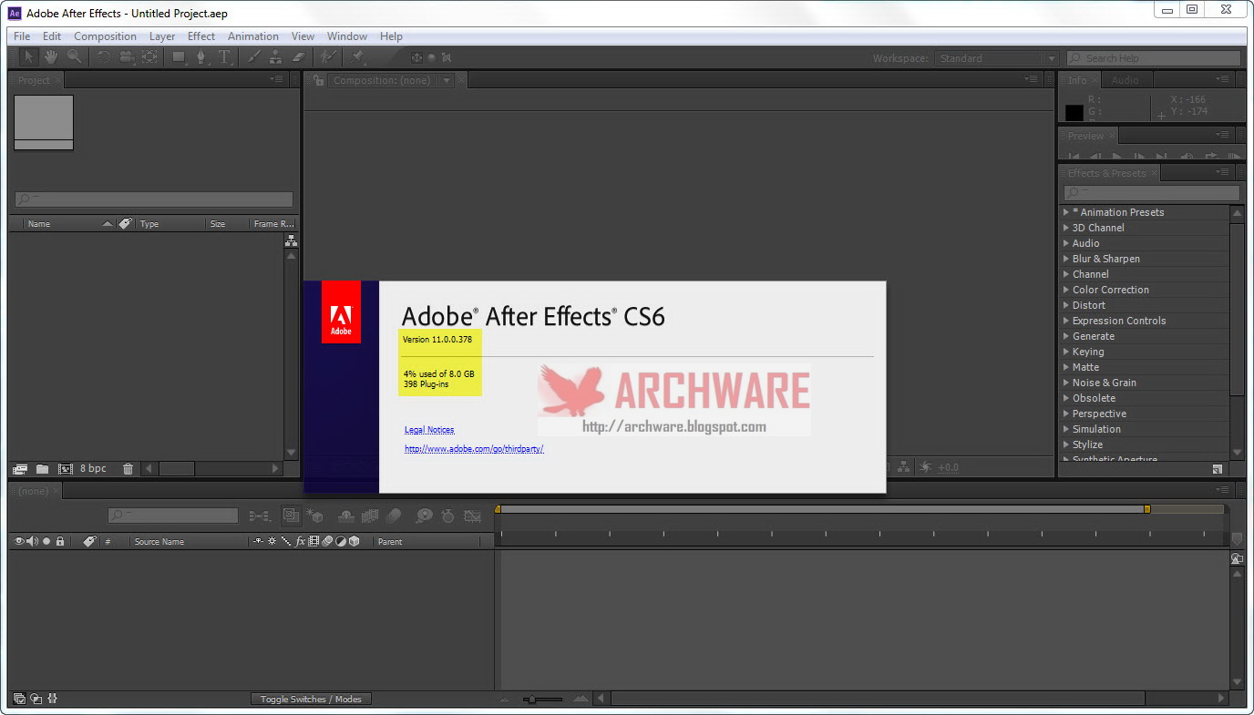Click the Brainstorm icon in timeline
Screen dimensions: 1254x715
point(424,516)
